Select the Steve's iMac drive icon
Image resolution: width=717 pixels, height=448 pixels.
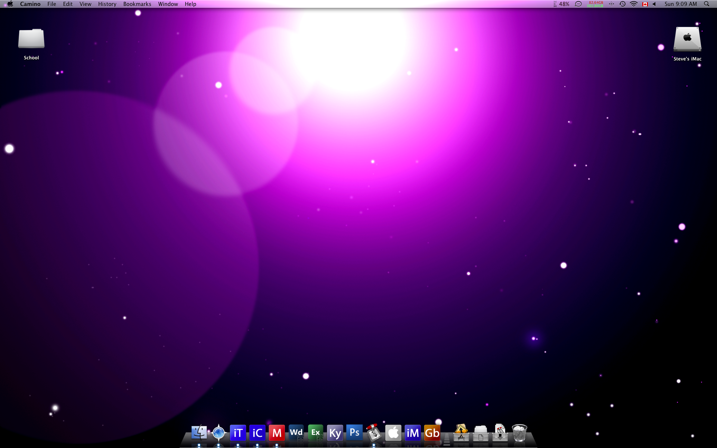pyautogui.click(x=687, y=39)
